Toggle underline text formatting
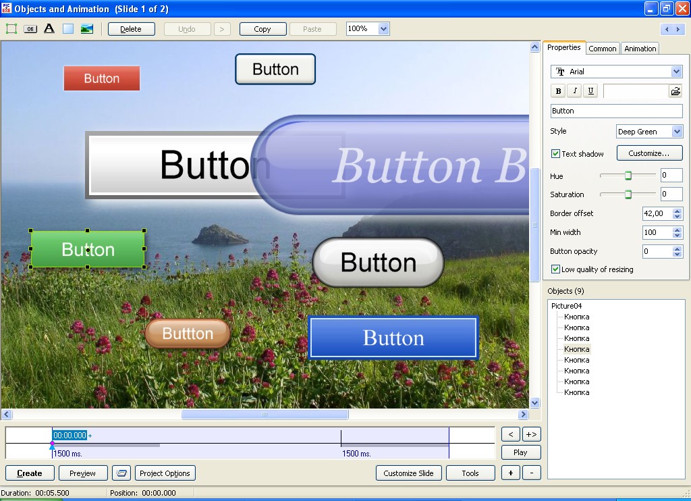The width and height of the screenshot is (691, 501). (591, 91)
